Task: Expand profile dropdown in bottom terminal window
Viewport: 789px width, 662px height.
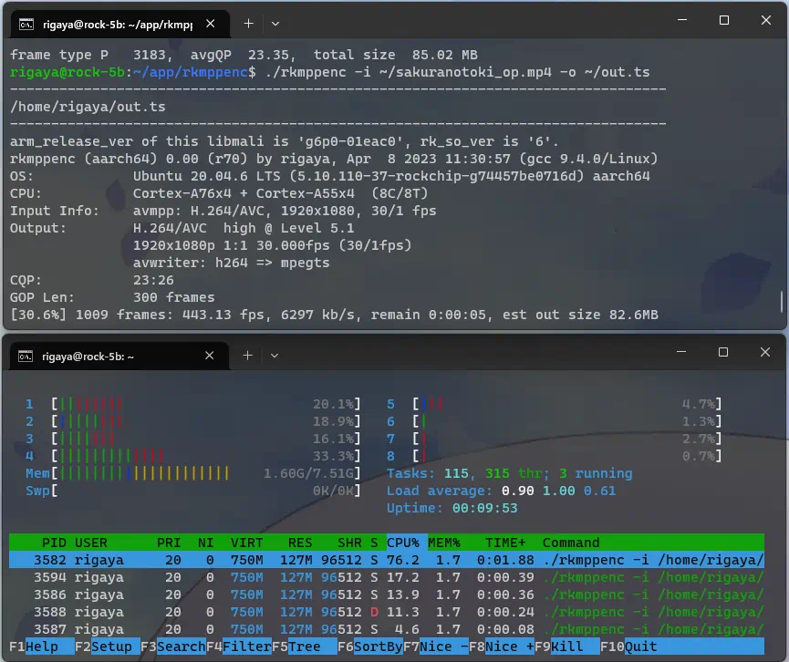Action: tap(275, 356)
